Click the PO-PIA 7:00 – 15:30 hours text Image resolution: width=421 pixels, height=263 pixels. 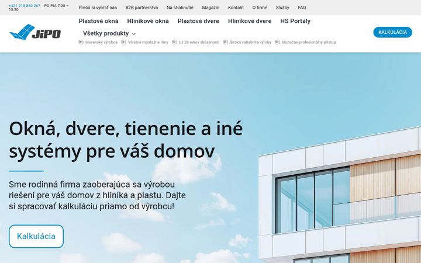pyautogui.click(x=39, y=8)
